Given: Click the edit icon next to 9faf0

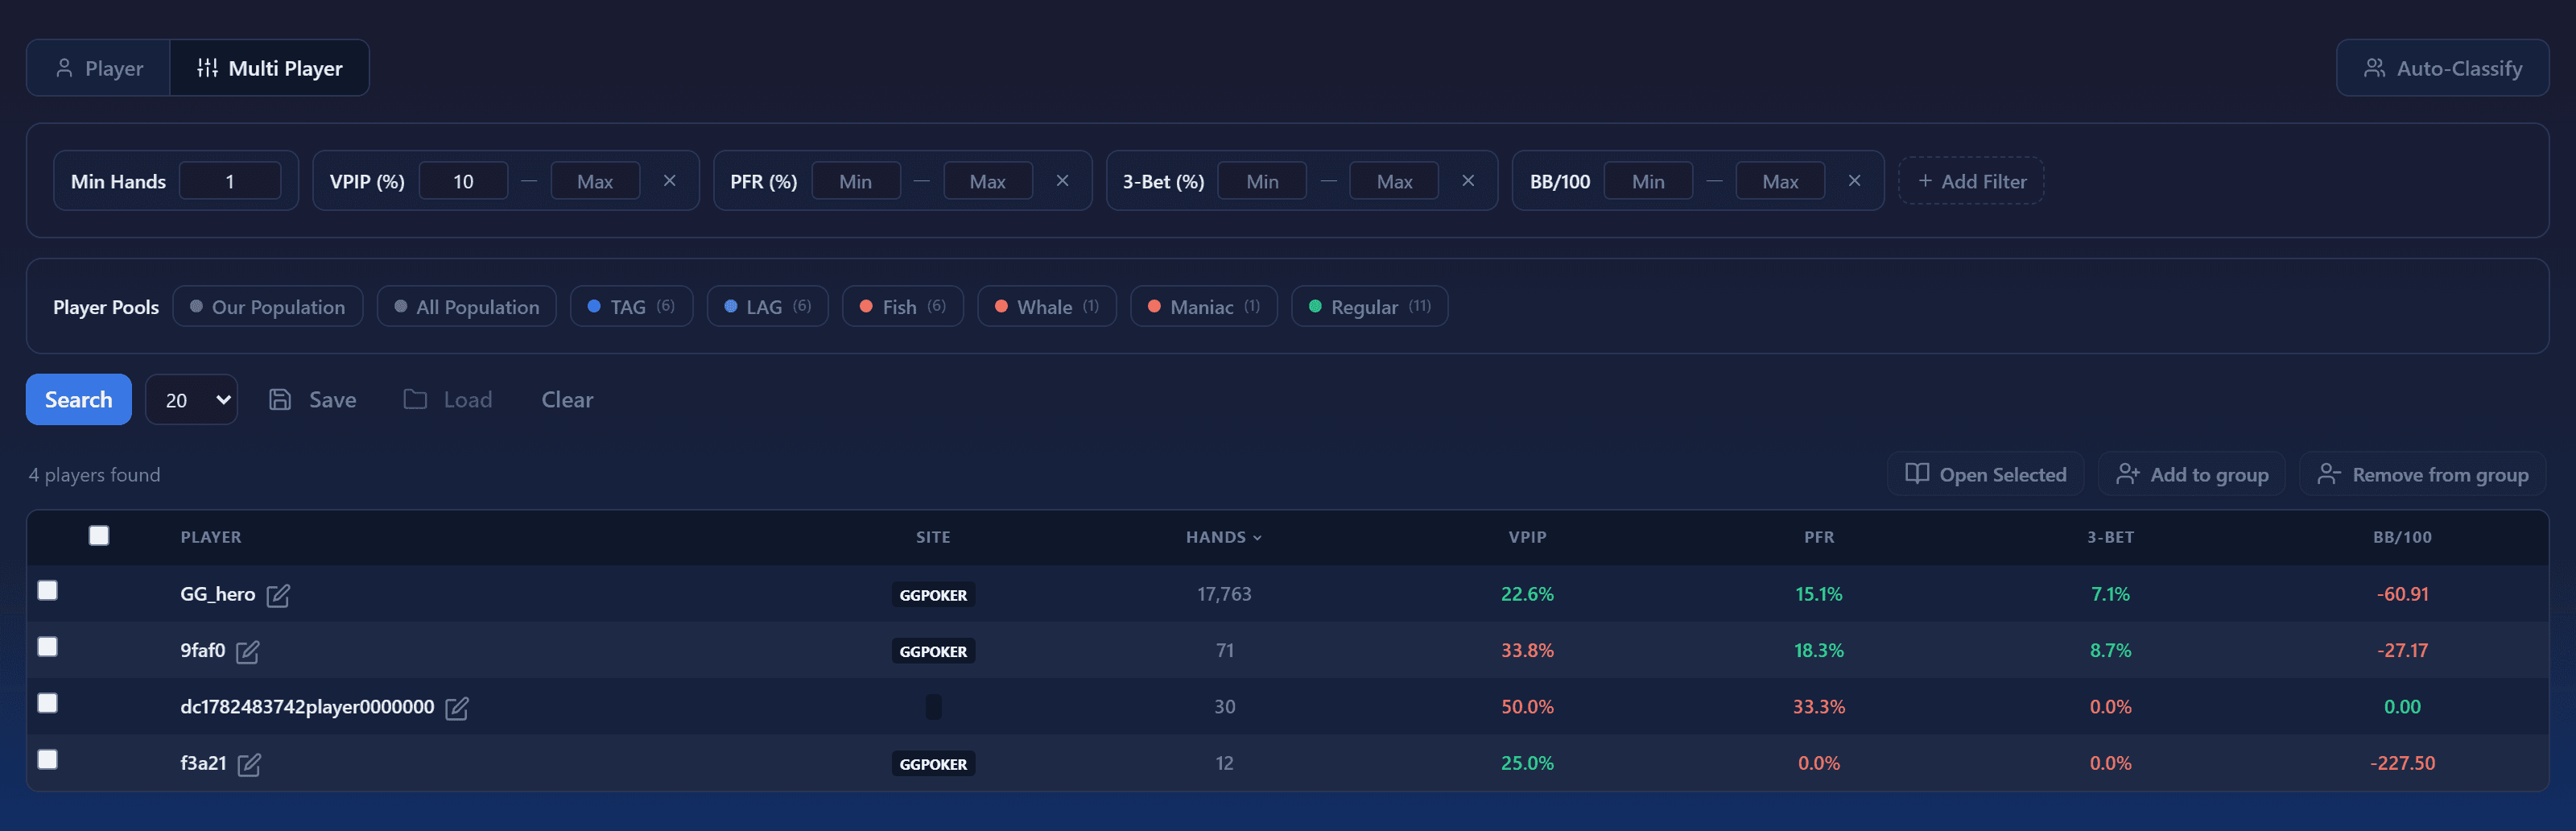Looking at the screenshot, I should pos(248,652).
